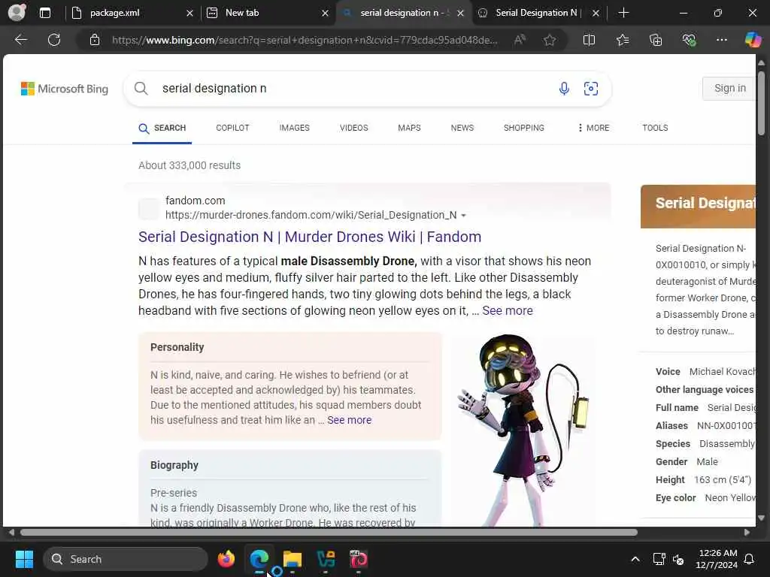This screenshot has width=770, height=577.
Task: Open the tab actions menu icon
Action: click(44, 13)
